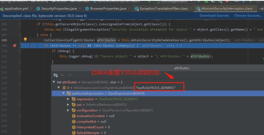Click the 'Decompiled .class file' banner text
Viewport: 264px width, 135px height.
click(45, 16)
